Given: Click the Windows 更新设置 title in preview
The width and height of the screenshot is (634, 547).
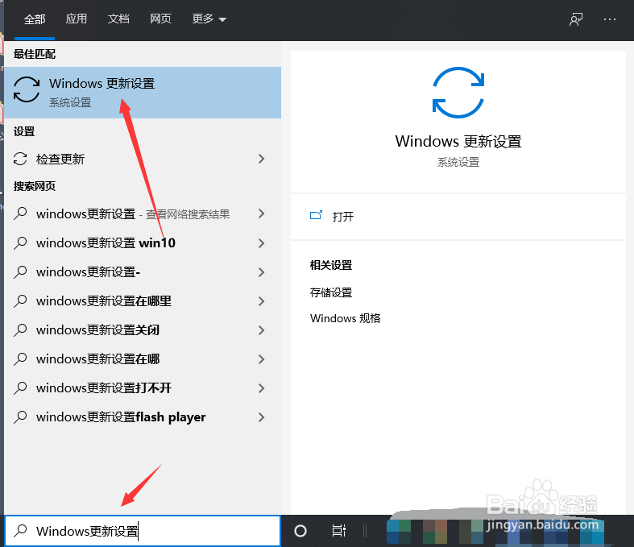Looking at the screenshot, I should (458, 142).
